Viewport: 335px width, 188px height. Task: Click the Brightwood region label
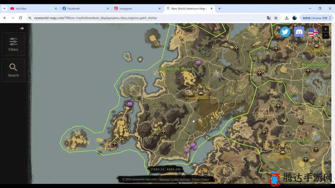[314, 64]
